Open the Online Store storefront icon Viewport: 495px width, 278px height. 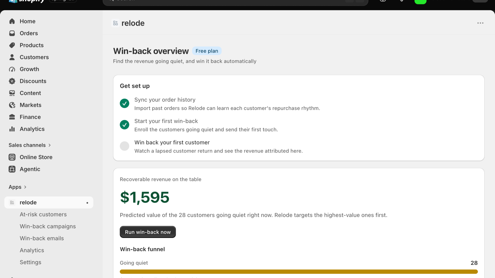[12, 157]
